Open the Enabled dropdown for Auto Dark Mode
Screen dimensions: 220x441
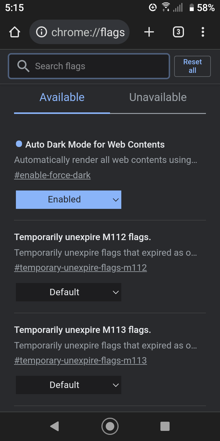pyautogui.click(x=68, y=200)
